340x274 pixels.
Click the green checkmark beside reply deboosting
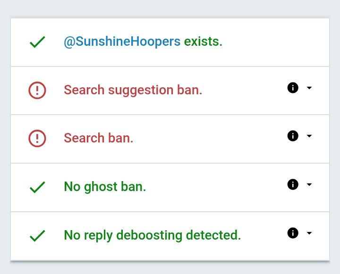pyautogui.click(x=37, y=236)
